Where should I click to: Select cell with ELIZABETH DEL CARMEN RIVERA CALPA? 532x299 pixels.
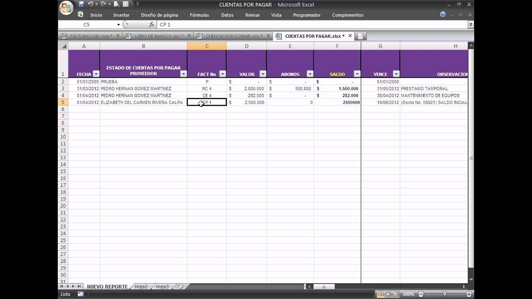pyautogui.click(x=143, y=102)
